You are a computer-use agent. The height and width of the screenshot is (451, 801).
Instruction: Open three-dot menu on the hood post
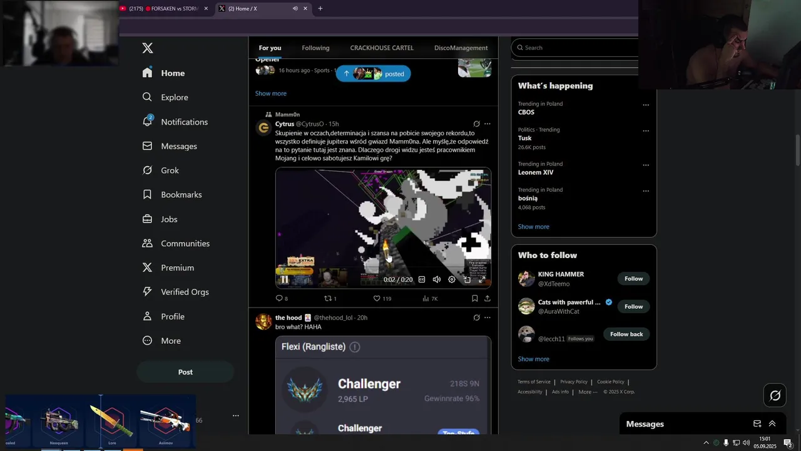point(487,318)
